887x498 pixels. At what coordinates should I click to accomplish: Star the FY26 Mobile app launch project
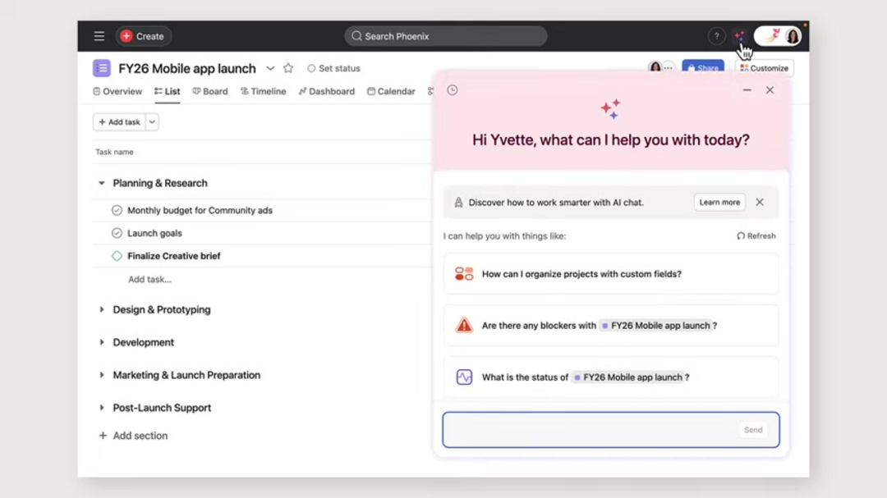coord(288,69)
